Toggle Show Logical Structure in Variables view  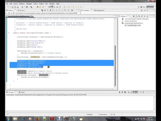click(145, 10)
